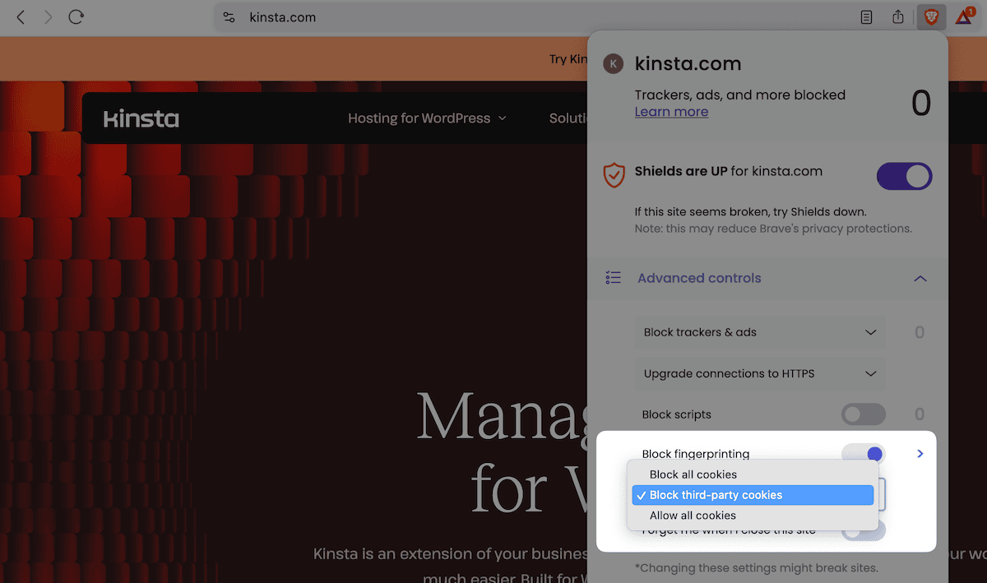Select Block all cookies option

[753, 474]
